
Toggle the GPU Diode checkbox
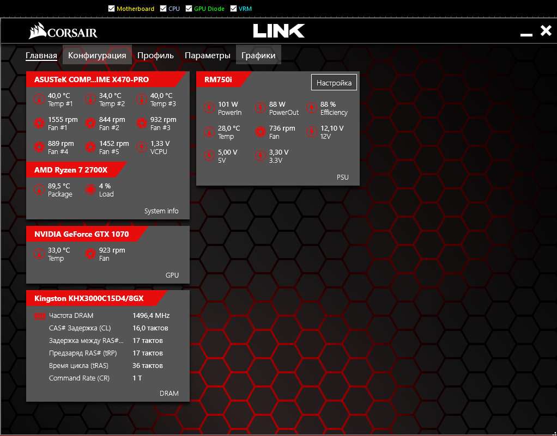pos(189,9)
